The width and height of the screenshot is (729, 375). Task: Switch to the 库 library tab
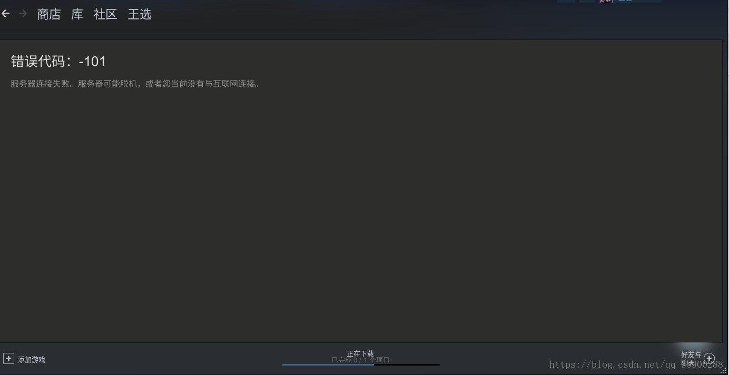coord(77,14)
